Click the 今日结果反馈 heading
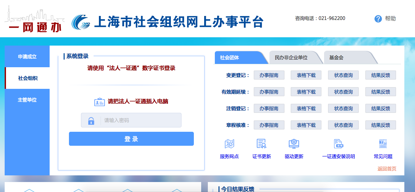The height and width of the screenshot is (192, 415). click(237, 189)
